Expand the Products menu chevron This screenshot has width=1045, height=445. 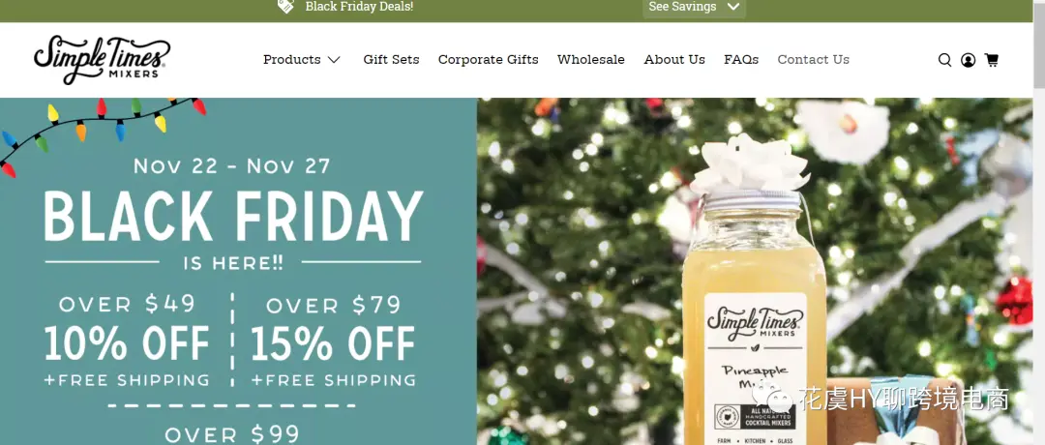[x=334, y=60]
